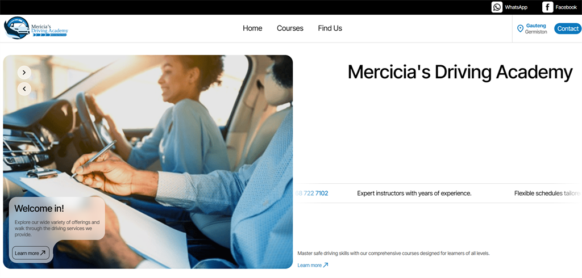Image resolution: width=582 pixels, height=278 pixels.
Task: Click arrow icon in Welcome card Learn more
Action: click(x=43, y=253)
